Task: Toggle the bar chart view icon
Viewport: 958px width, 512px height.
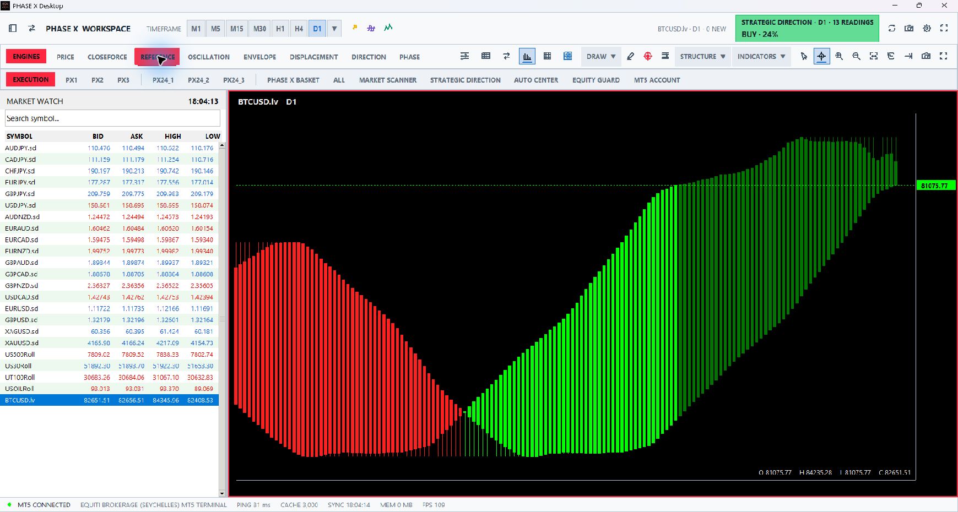Action: click(527, 56)
